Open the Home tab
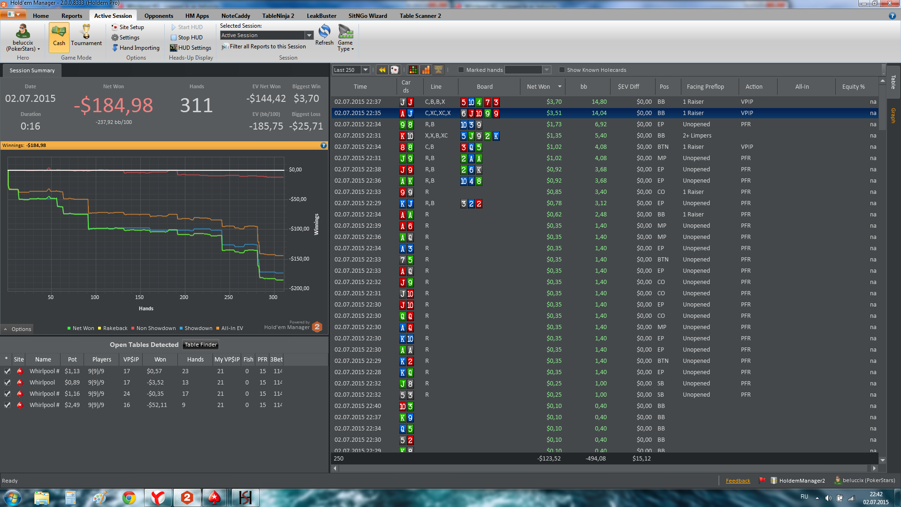Screen dimensions: 901x507 (41, 16)
